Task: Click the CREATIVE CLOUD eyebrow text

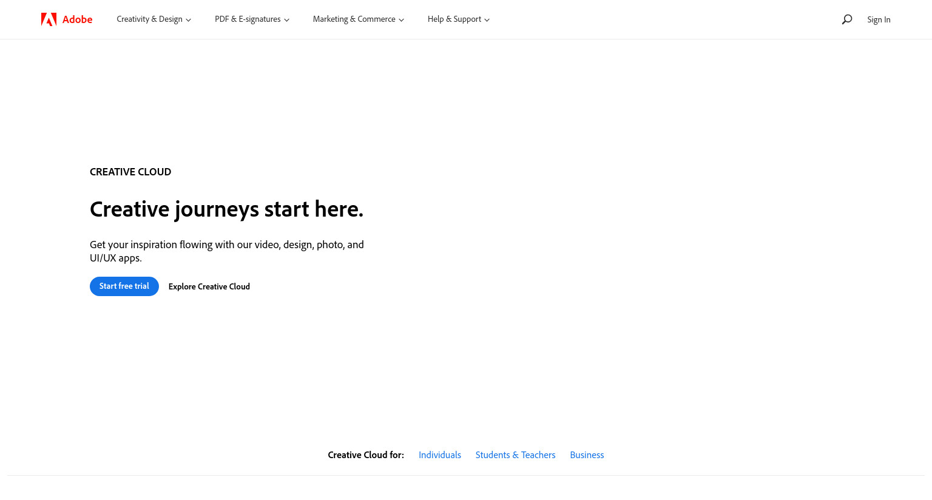Action: coord(130,172)
